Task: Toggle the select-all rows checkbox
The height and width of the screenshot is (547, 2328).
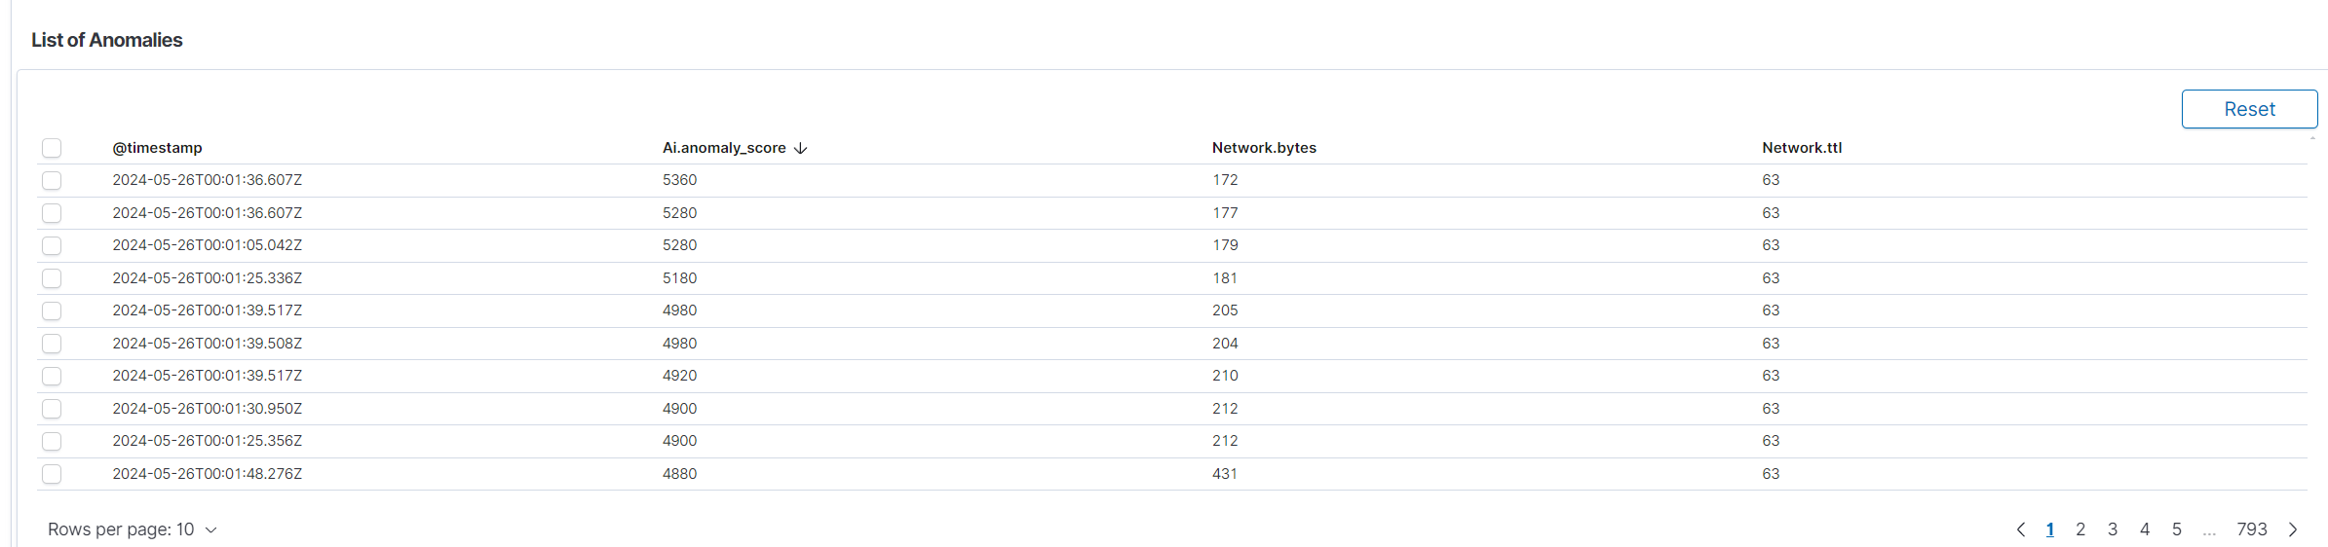Action: (52, 148)
